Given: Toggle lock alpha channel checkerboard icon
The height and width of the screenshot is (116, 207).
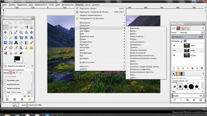Looking at the screenshot, I should pos(185,41).
